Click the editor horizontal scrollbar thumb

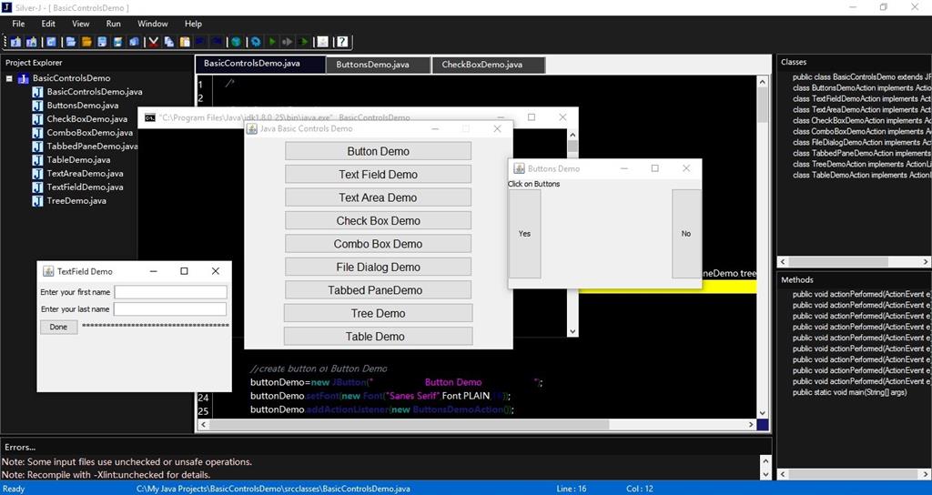(409, 425)
